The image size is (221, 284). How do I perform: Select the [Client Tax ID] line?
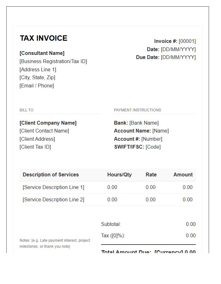tap(35, 147)
